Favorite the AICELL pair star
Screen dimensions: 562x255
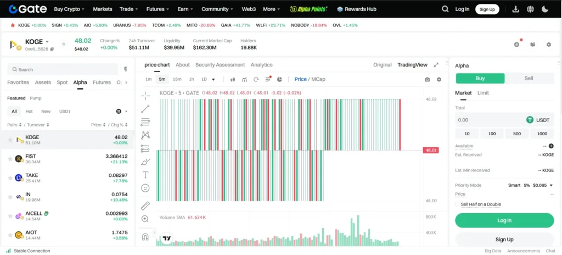(x=10, y=216)
